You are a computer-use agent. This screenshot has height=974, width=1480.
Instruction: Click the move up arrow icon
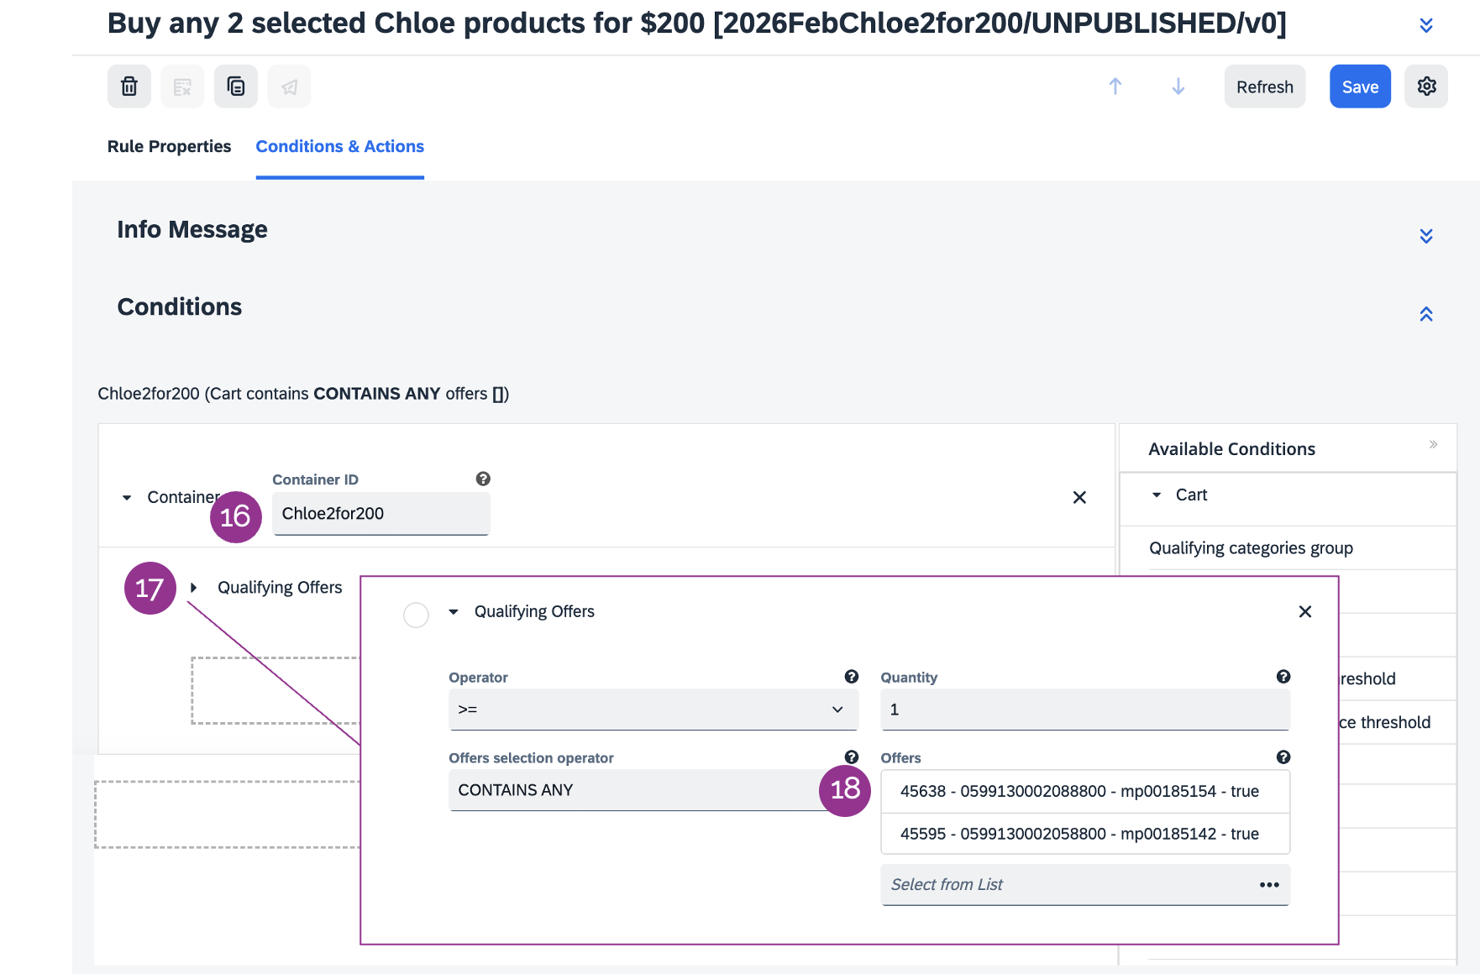click(1115, 86)
